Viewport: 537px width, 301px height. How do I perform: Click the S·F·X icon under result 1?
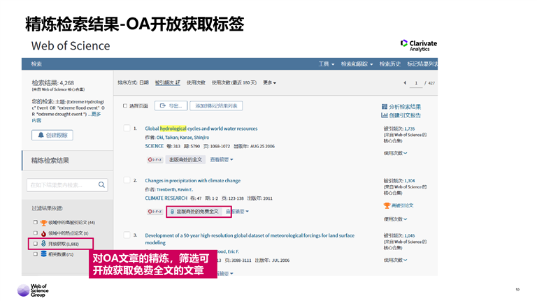155,160
